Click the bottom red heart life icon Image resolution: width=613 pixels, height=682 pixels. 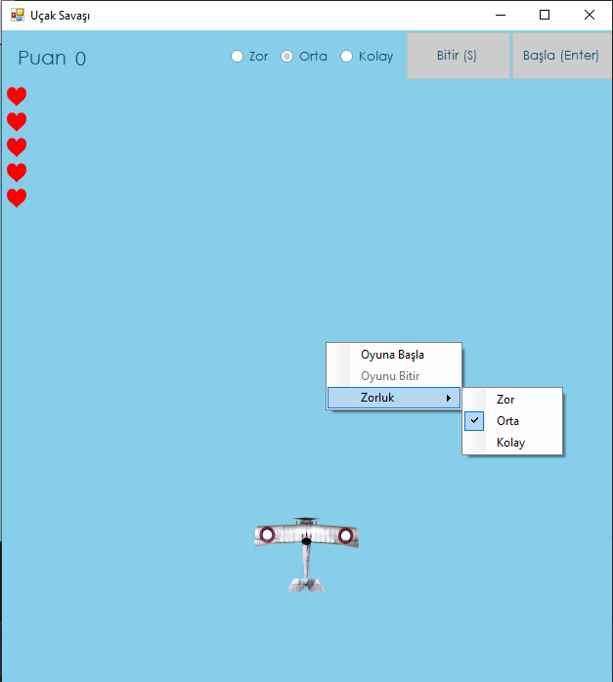[x=17, y=197]
